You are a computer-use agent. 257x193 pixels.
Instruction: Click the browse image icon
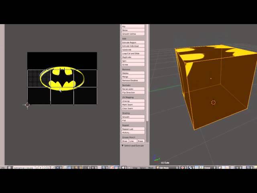pos(9,168)
